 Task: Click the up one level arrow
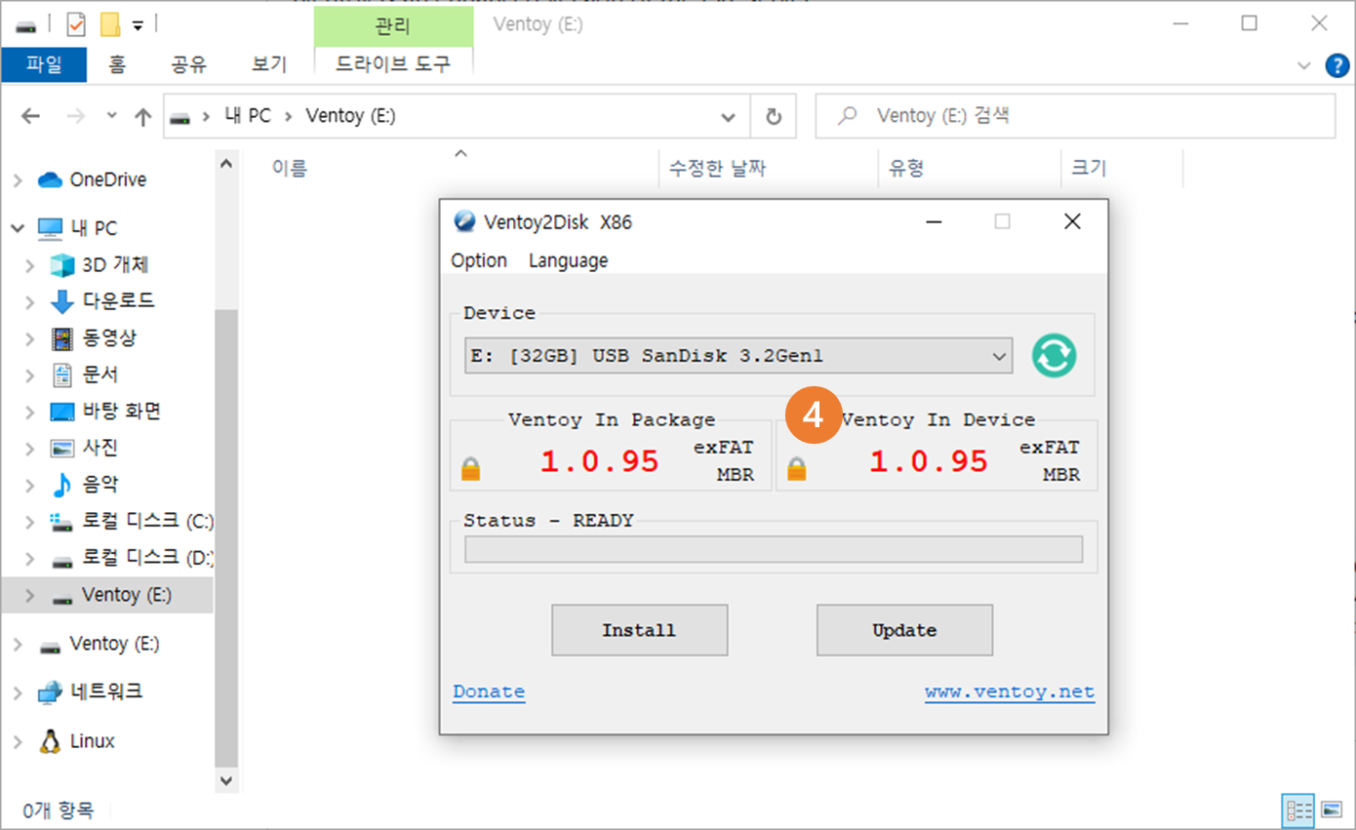pyautogui.click(x=143, y=117)
